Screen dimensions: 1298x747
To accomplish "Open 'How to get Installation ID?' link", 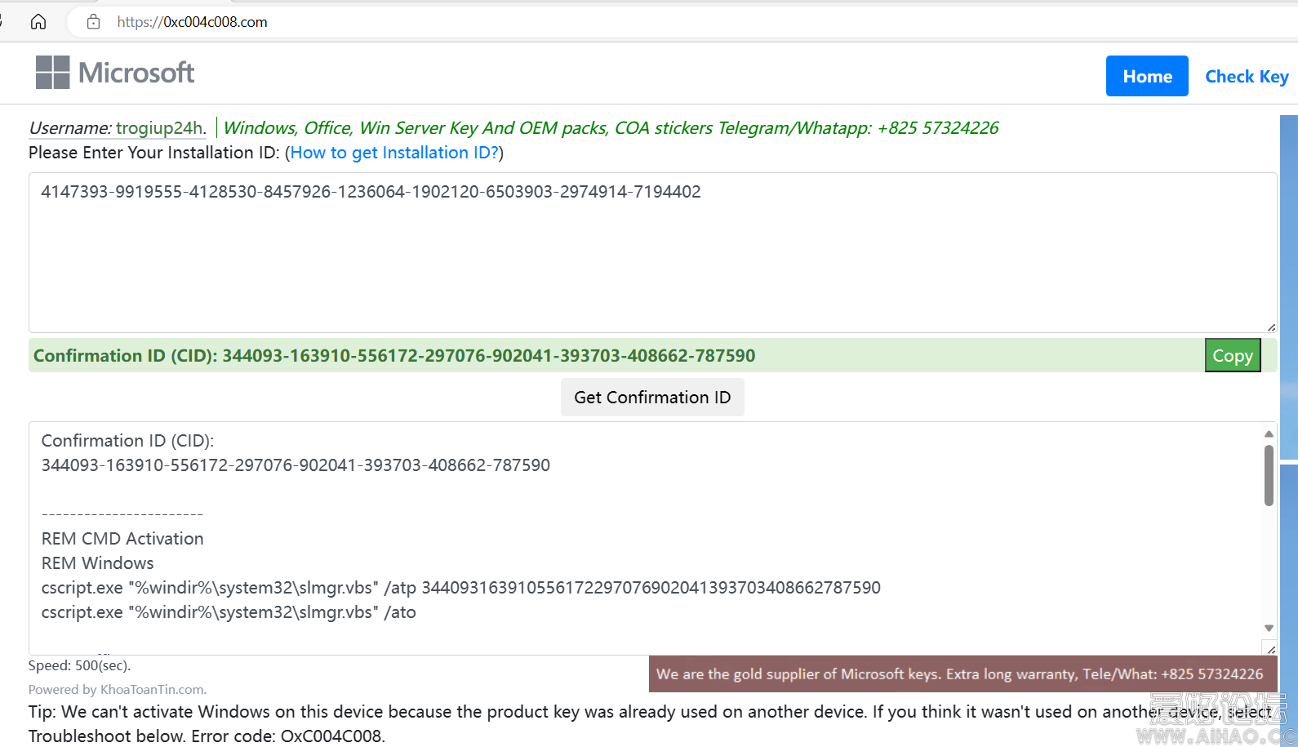I will point(394,153).
